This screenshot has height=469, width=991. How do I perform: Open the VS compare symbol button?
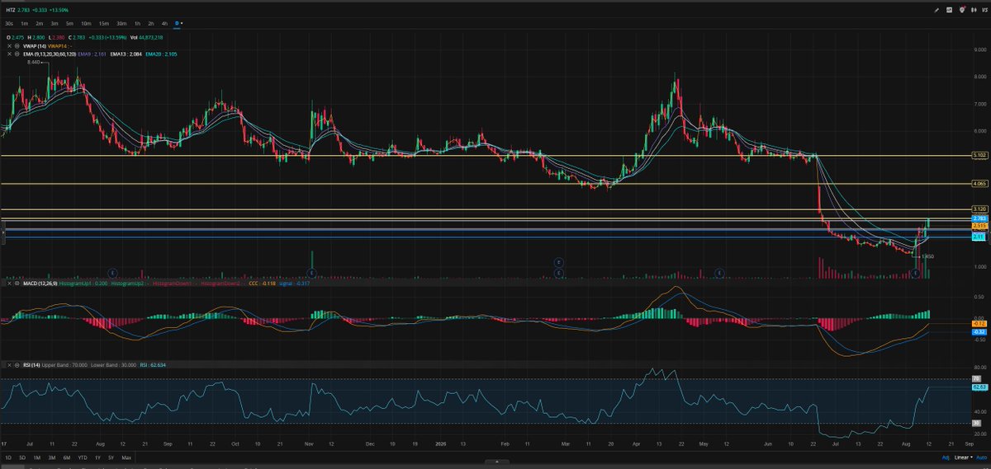(x=984, y=10)
